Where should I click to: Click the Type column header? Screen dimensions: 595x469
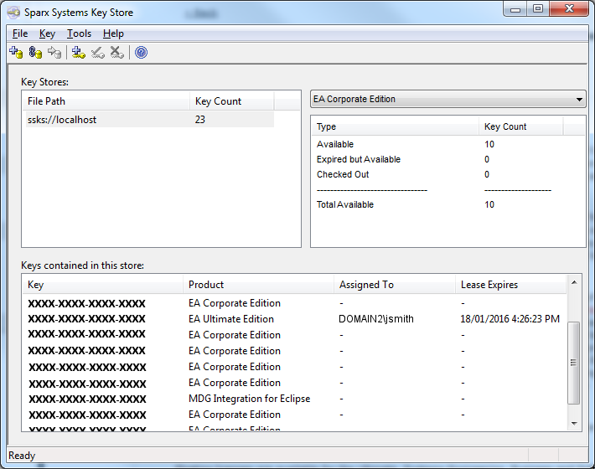pos(395,126)
